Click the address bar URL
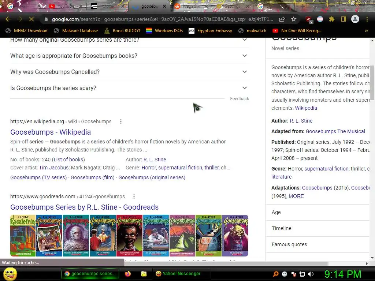 point(162,19)
